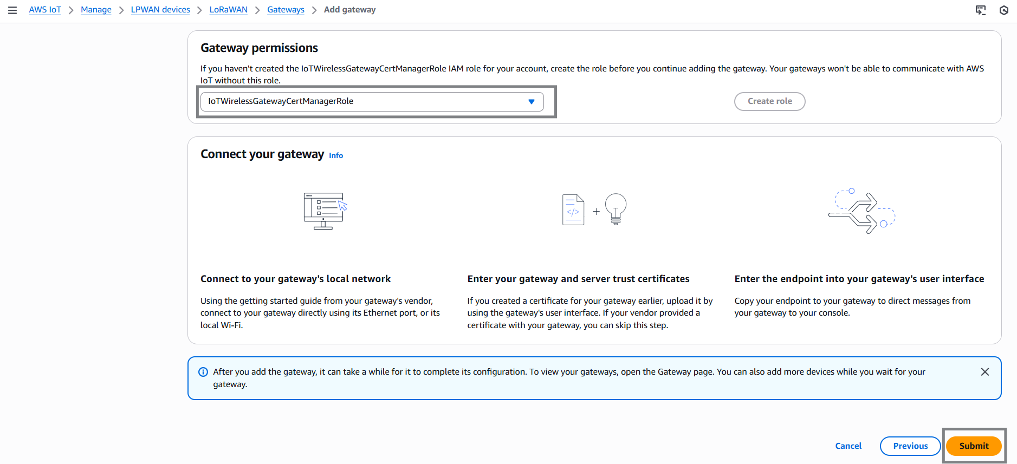
Task: Go to AWS IoT breadcrumb
Action: (45, 10)
